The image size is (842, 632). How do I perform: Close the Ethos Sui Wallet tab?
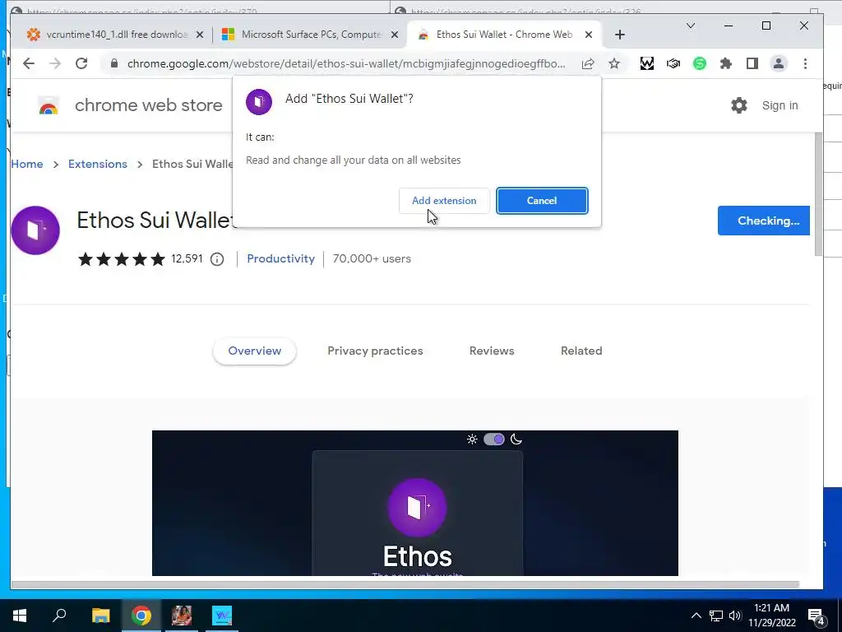(589, 35)
